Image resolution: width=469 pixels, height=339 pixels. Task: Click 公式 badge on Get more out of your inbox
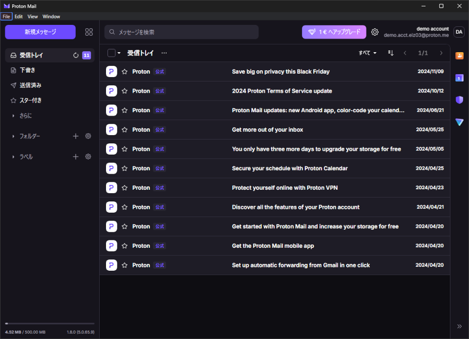(x=160, y=130)
